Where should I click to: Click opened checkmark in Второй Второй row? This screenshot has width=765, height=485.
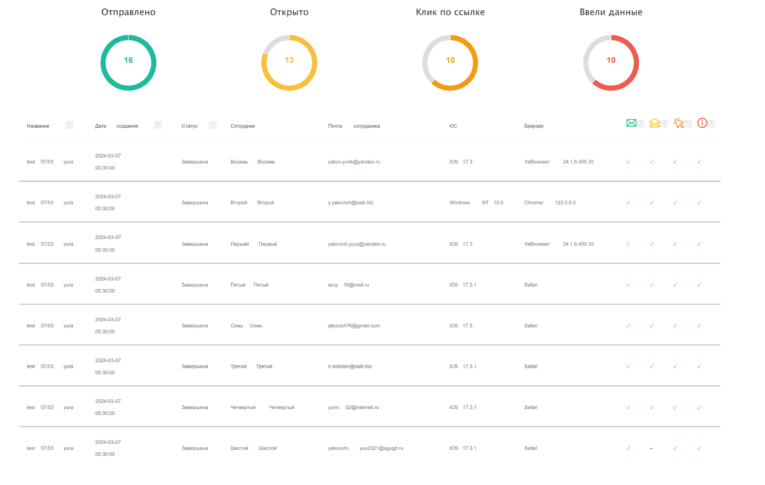tap(652, 203)
